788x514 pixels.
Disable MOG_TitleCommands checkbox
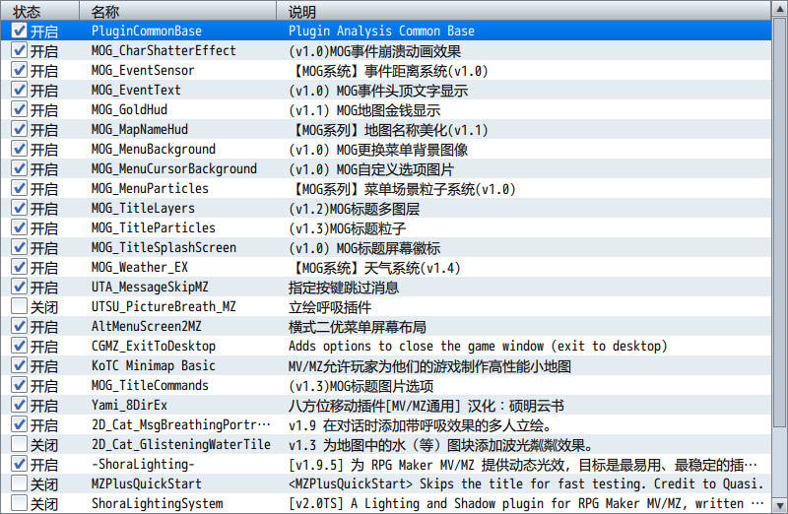pyautogui.click(x=19, y=385)
